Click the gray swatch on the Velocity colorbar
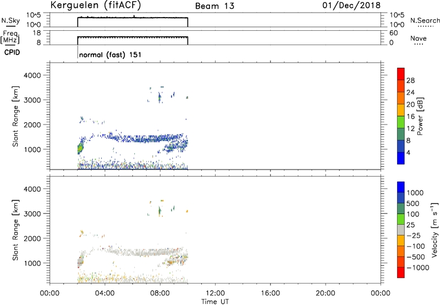Screen dimensions: 440x305 (401, 230)
